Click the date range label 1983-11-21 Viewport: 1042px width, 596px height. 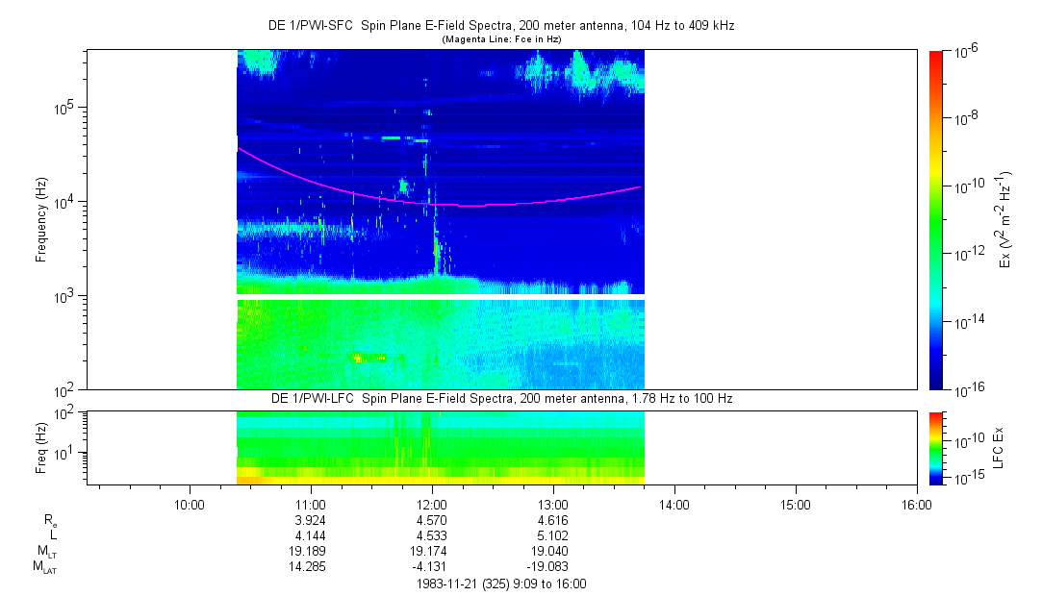click(500, 584)
